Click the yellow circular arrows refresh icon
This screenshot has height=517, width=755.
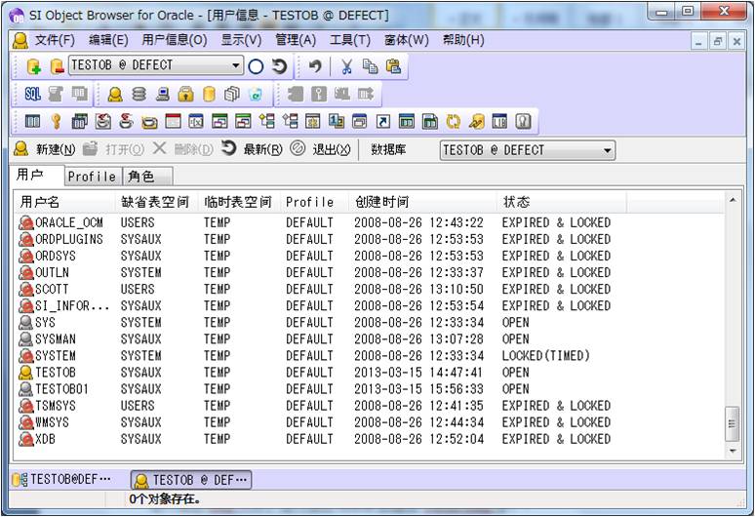[x=453, y=121]
